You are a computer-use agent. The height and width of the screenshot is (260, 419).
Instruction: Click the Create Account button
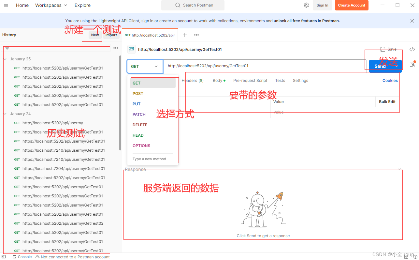(x=352, y=5)
